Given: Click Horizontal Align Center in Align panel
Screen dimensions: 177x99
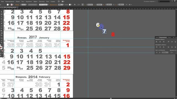Looking at the screenshot, I should pos(160,42).
